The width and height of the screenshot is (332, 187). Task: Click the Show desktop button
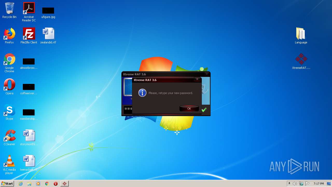pos(329,184)
